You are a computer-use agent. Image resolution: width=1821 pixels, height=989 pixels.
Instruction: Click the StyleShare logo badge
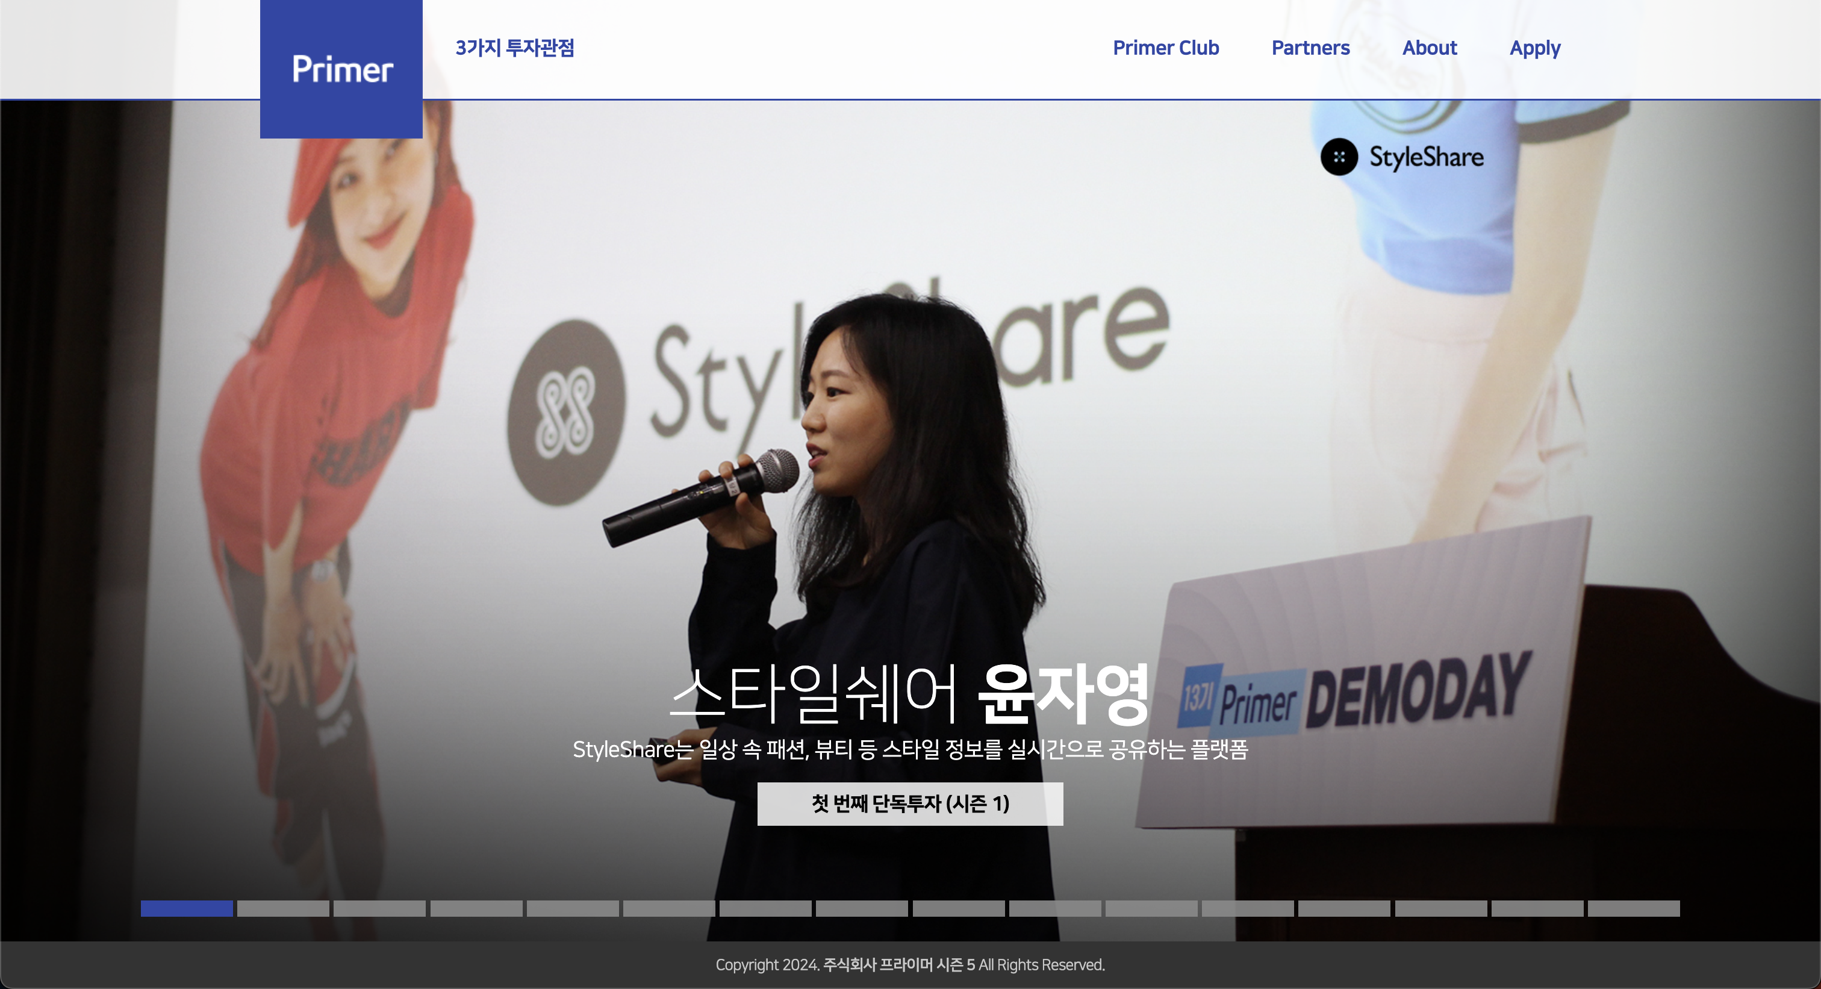pos(1402,157)
